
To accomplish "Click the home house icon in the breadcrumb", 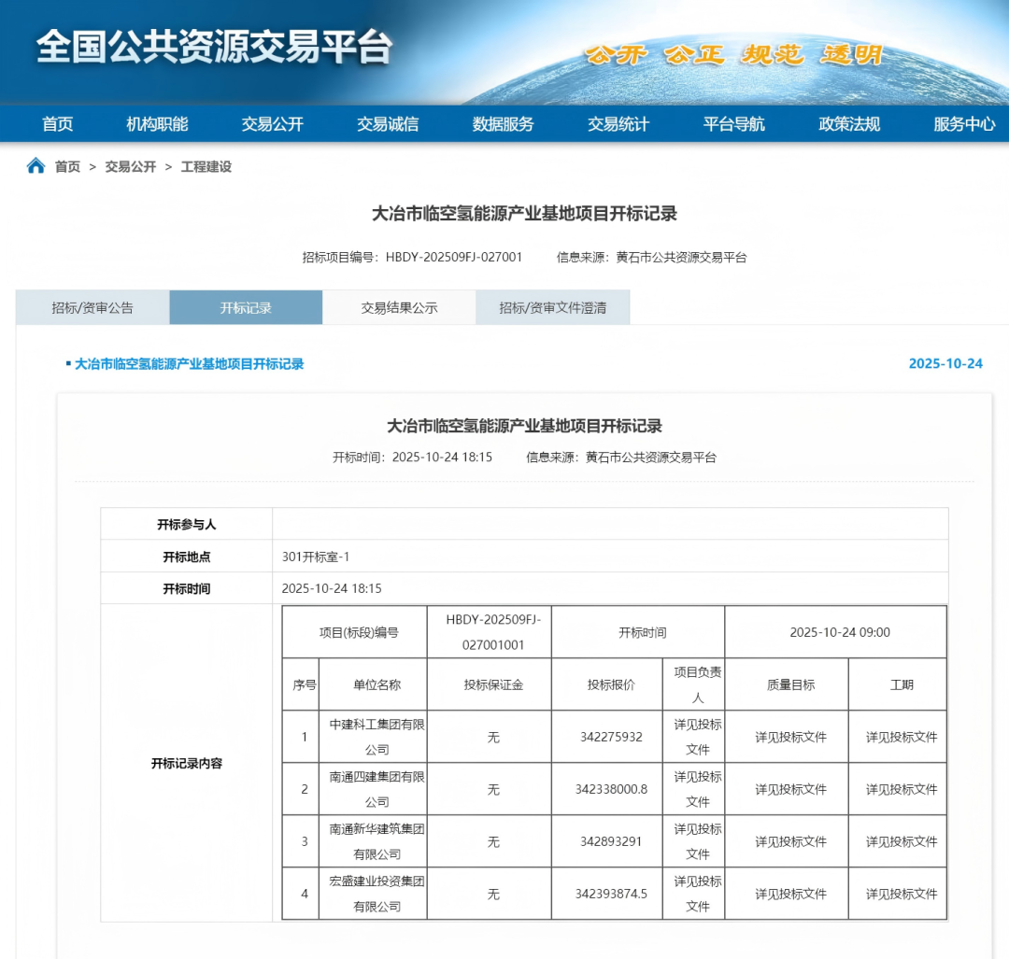I will (36, 167).
